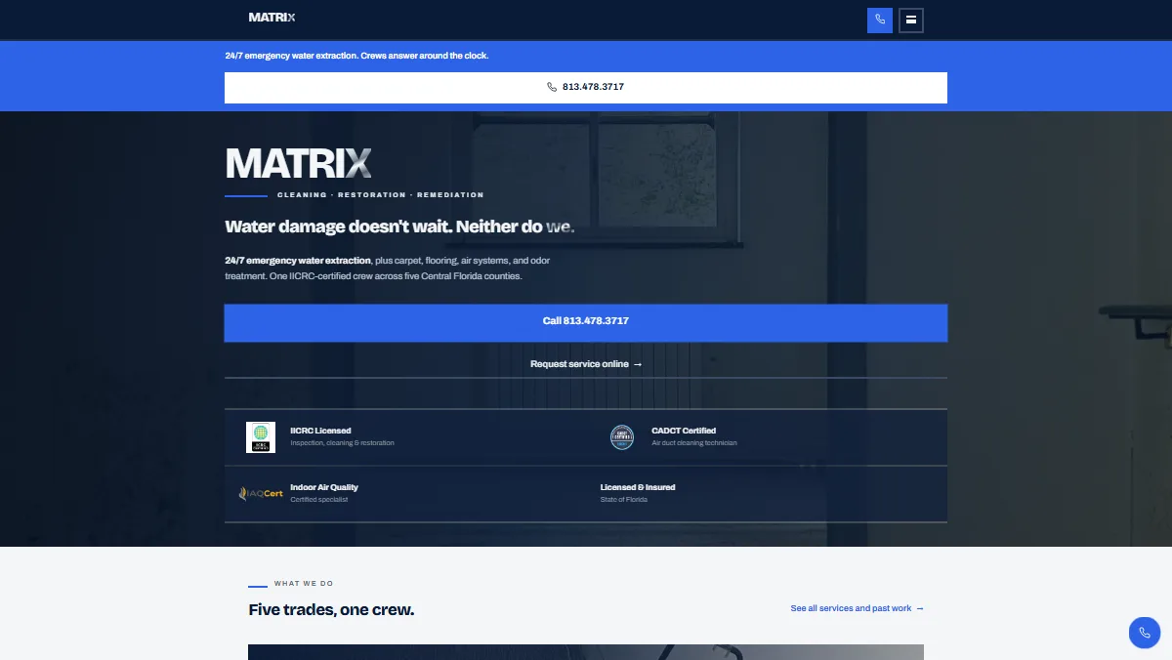Click the Five trades, one crew heading
This screenshot has height=660, width=1172.
(x=331, y=610)
